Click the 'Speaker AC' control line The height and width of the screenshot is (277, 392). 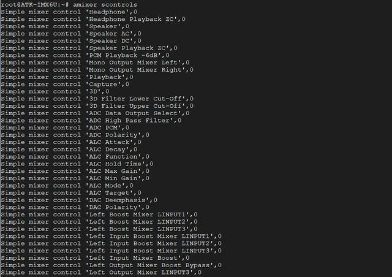pos(71,34)
